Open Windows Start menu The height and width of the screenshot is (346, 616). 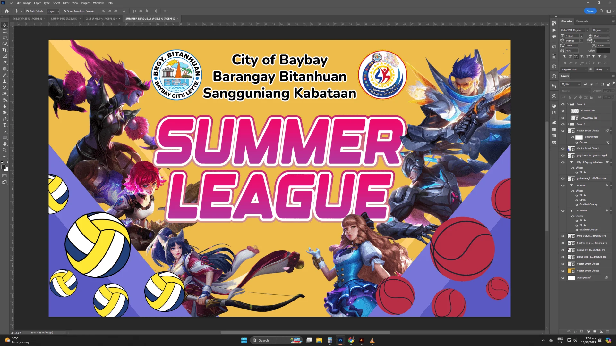point(244,340)
